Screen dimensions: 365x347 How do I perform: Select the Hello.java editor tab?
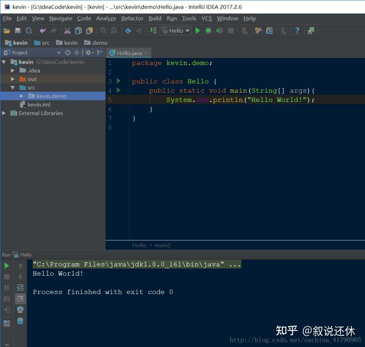pyautogui.click(x=130, y=53)
